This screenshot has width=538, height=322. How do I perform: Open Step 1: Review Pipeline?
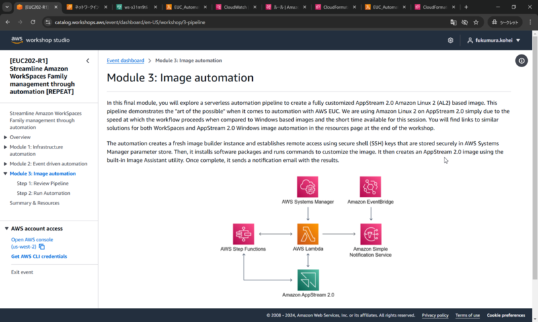[x=42, y=184]
